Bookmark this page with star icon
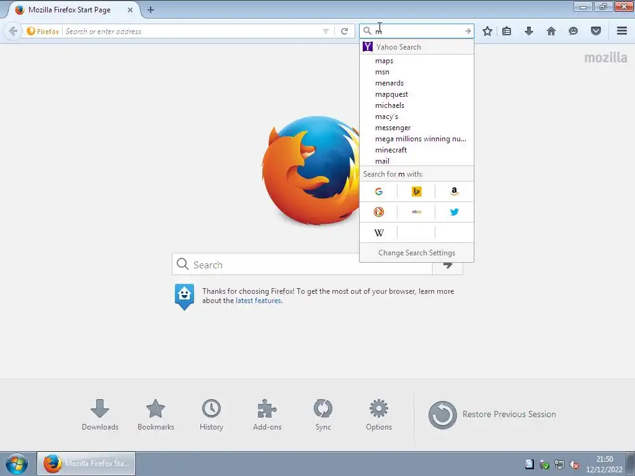635x476 pixels. pos(487,31)
